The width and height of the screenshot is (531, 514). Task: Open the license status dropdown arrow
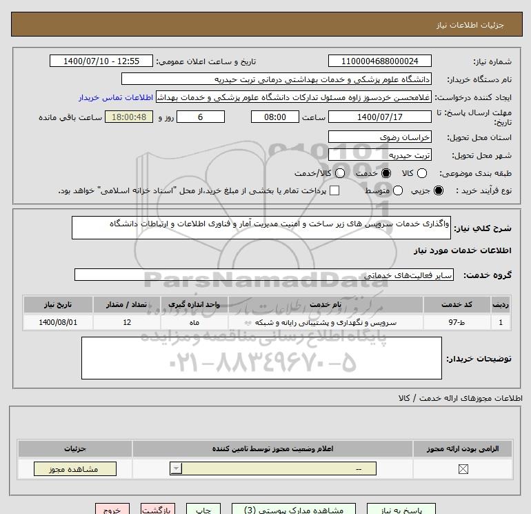[x=176, y=468]
